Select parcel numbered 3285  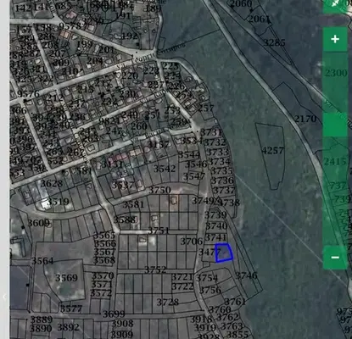(274, 42)
